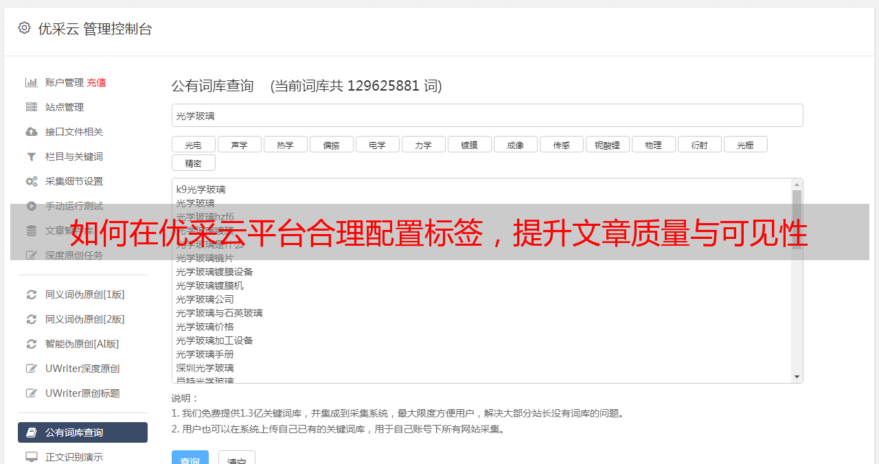Select the 深圳光学玻璃 result row
879x464 pixels.
point(481,368)
